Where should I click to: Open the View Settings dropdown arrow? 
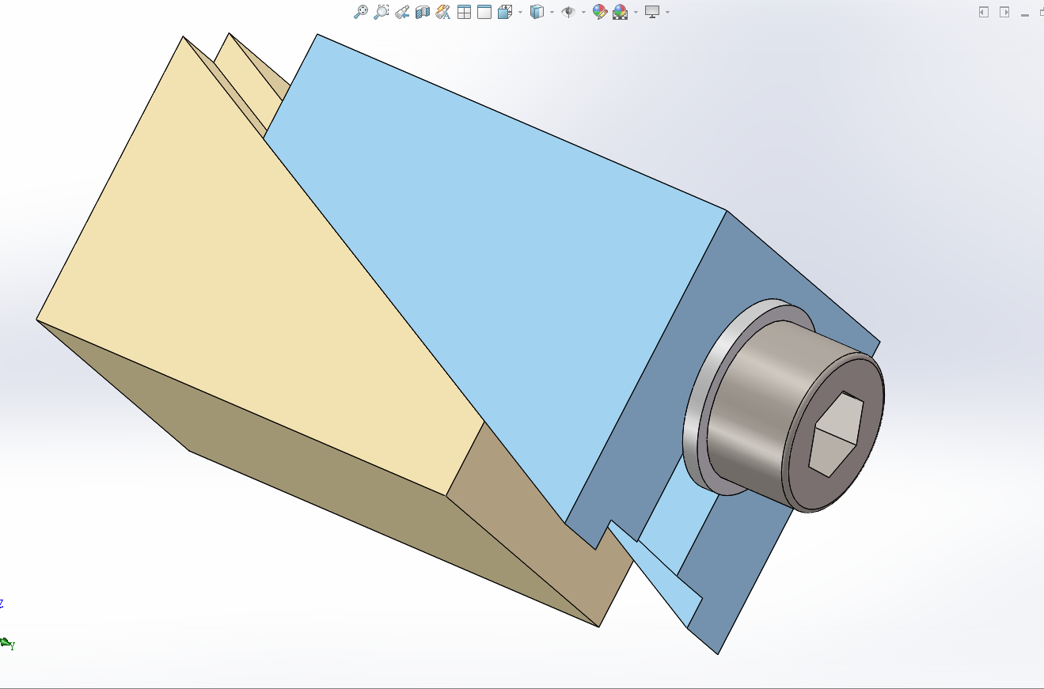(x=668, y=12)
